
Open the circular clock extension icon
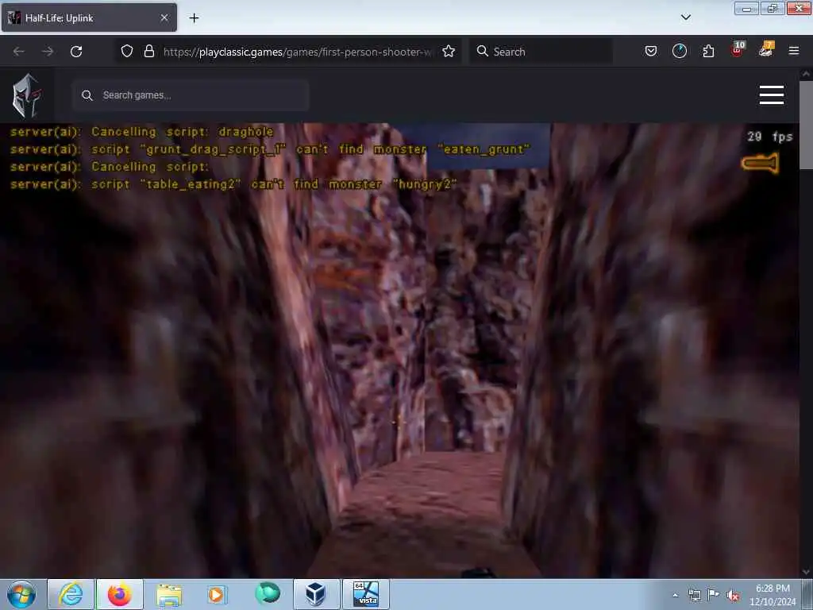pyautogui.click(x=680, y=51)
